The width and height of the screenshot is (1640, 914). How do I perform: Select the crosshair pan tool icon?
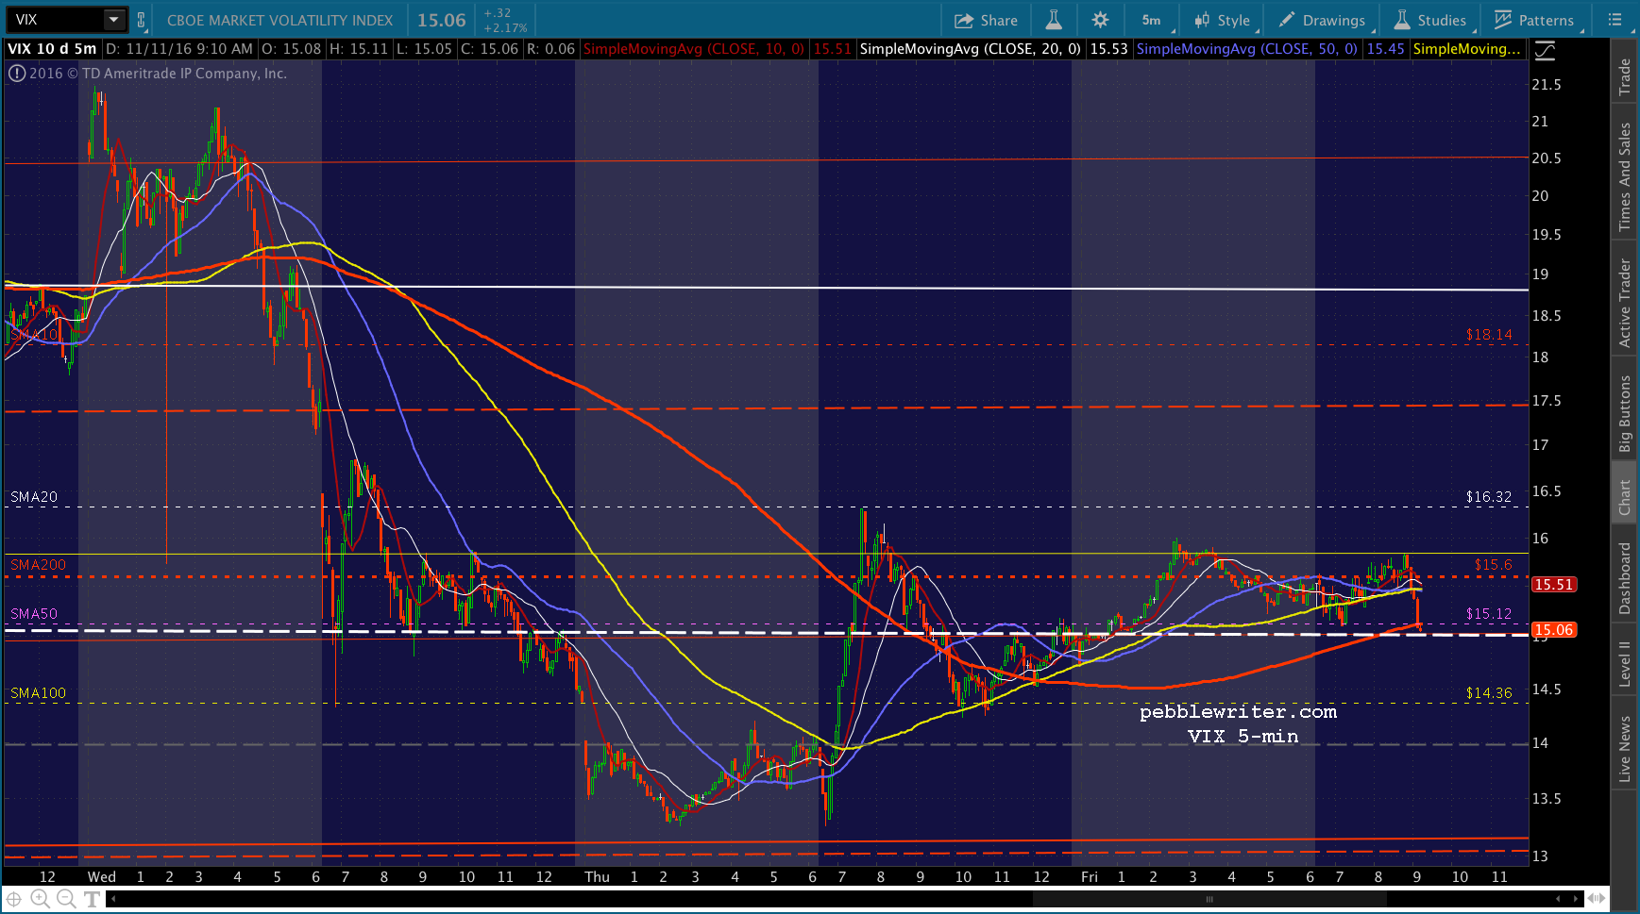point(14,899)
